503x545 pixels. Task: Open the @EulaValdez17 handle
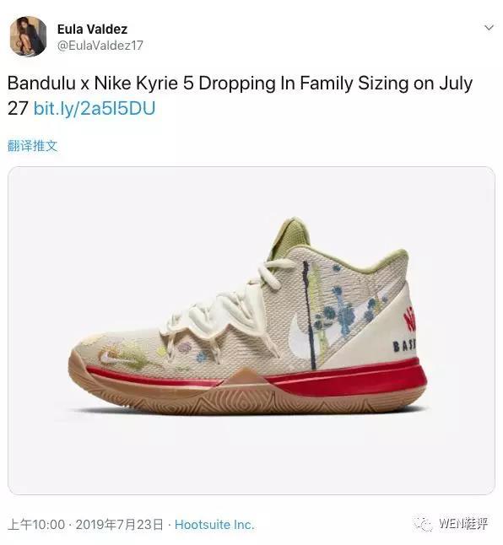[100, 46]
